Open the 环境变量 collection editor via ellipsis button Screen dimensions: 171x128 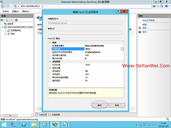coord(122,49)
